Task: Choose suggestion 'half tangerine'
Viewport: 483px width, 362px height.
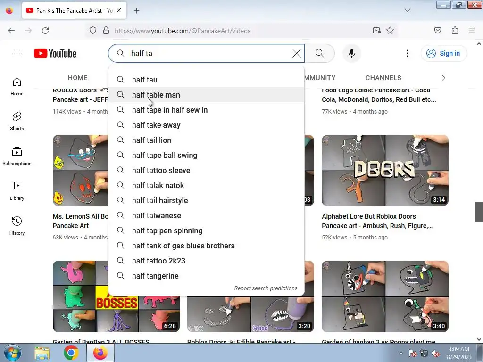Action: point(207,276)
